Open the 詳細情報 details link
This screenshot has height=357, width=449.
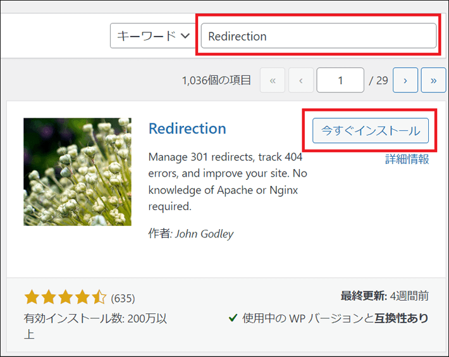pyautogui.click(x=407, y=159)
